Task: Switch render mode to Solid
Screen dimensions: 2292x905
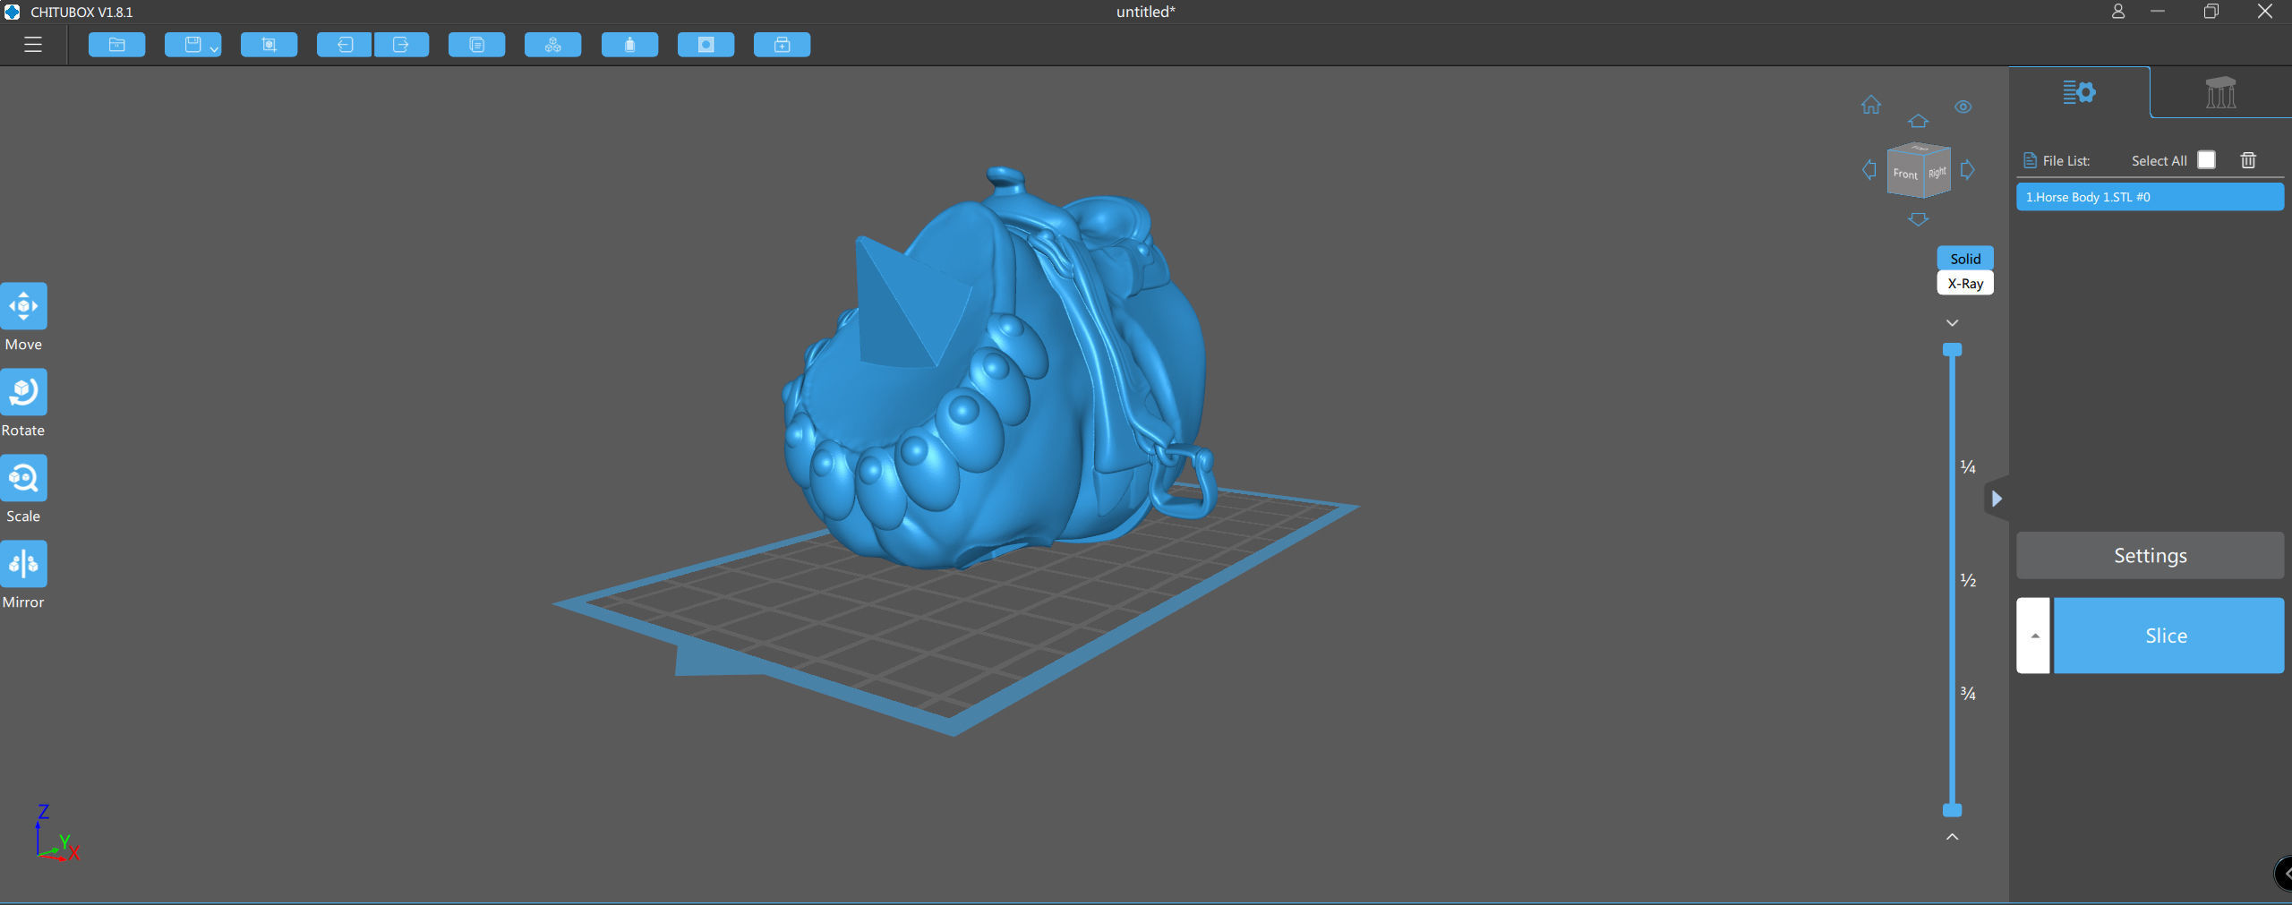Action: coord(1965,259)
